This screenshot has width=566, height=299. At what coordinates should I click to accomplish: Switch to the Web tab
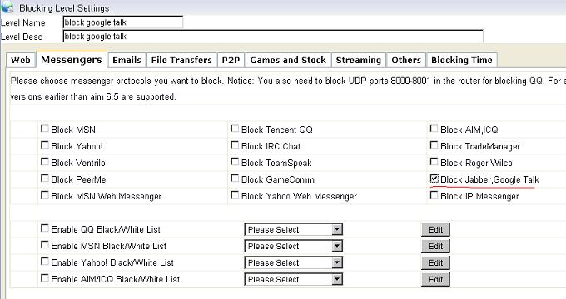(x=21, y=60)
